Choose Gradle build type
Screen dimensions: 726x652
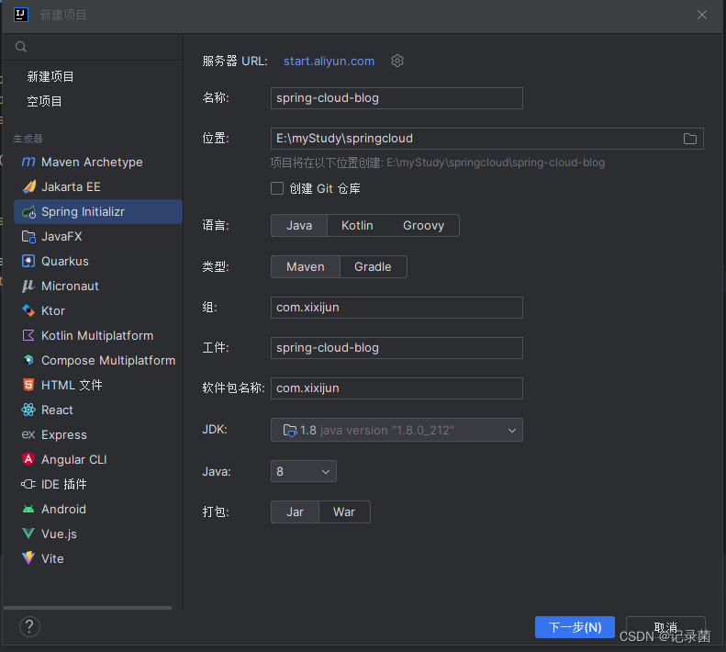(373, 267)
